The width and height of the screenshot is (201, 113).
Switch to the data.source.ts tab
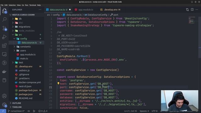(x=58, y=10)
